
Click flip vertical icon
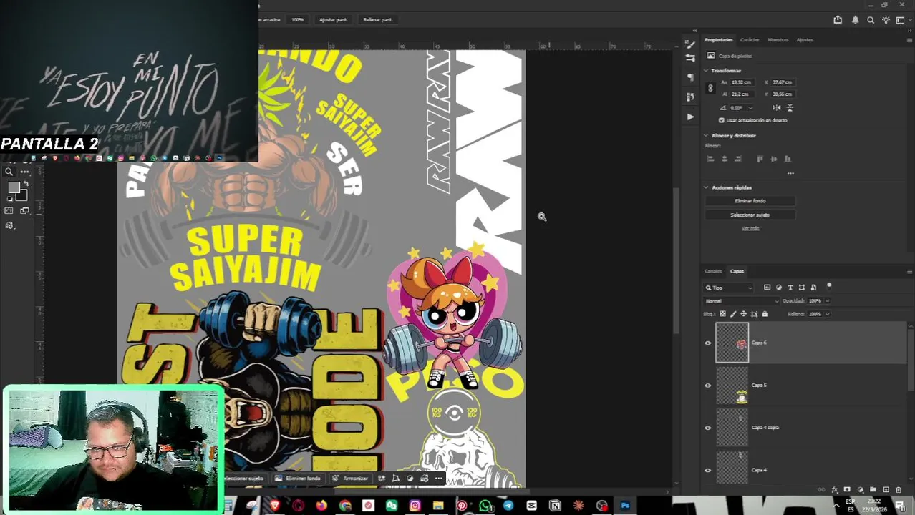(790, 107)
